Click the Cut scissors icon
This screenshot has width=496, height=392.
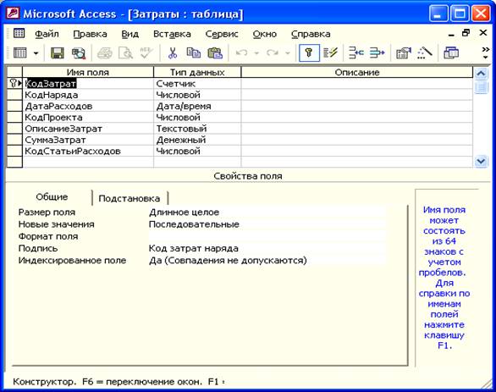tap(173, 53)
